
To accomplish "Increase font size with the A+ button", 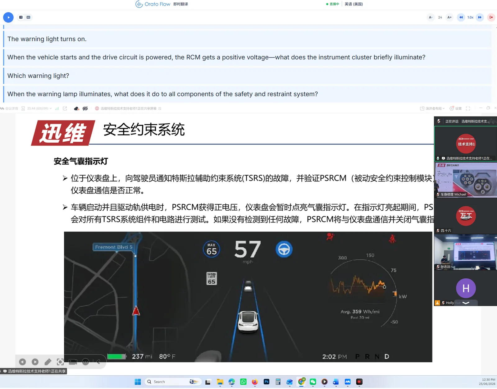I will click(449, 17).
